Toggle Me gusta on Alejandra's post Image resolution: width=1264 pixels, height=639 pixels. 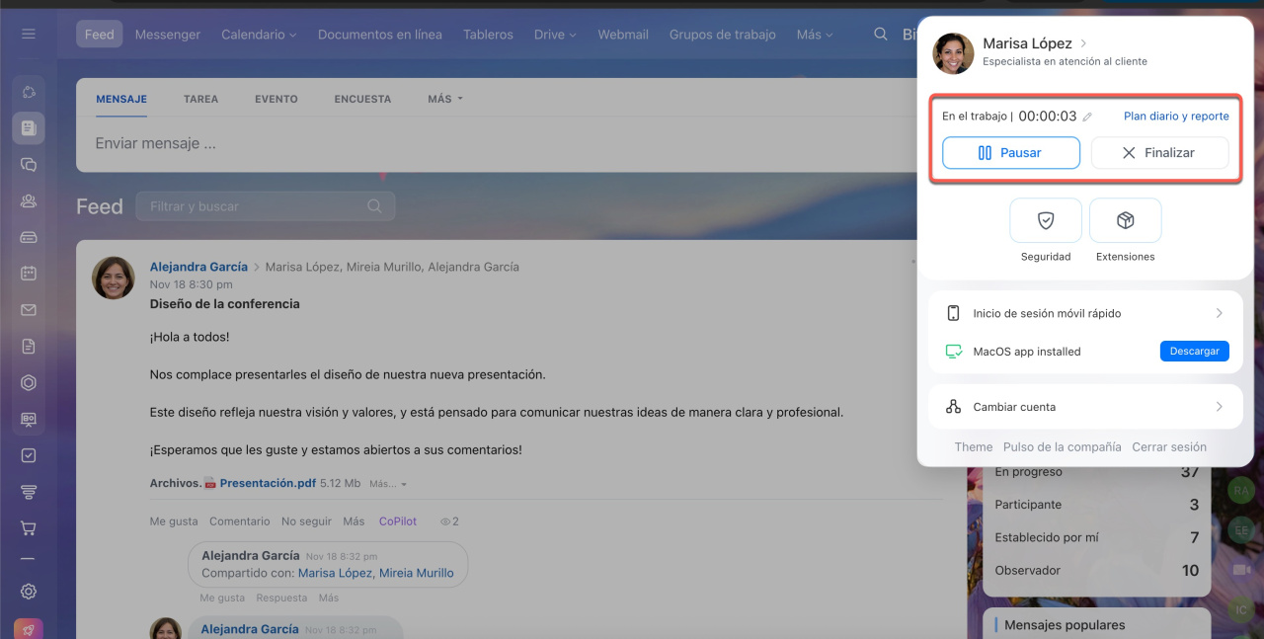pyautogui.click(x=173, y=521)
